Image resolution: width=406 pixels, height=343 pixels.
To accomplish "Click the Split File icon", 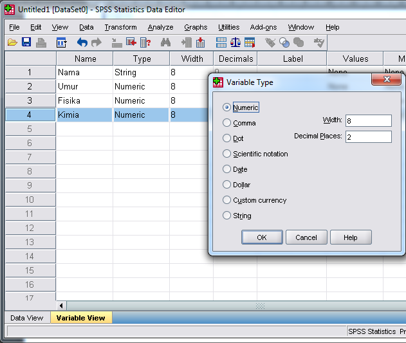I will [221, 42].
